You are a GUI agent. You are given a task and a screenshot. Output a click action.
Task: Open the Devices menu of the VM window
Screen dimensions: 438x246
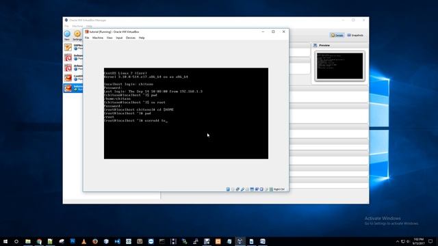point(131,38)
